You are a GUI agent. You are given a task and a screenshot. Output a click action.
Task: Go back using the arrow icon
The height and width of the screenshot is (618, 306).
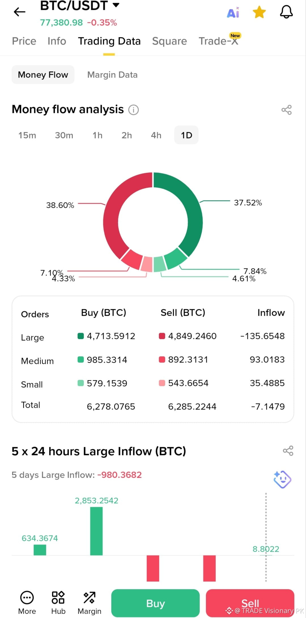pos(20,12)
